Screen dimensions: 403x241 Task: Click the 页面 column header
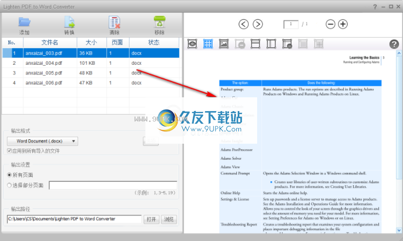(118, 42)
